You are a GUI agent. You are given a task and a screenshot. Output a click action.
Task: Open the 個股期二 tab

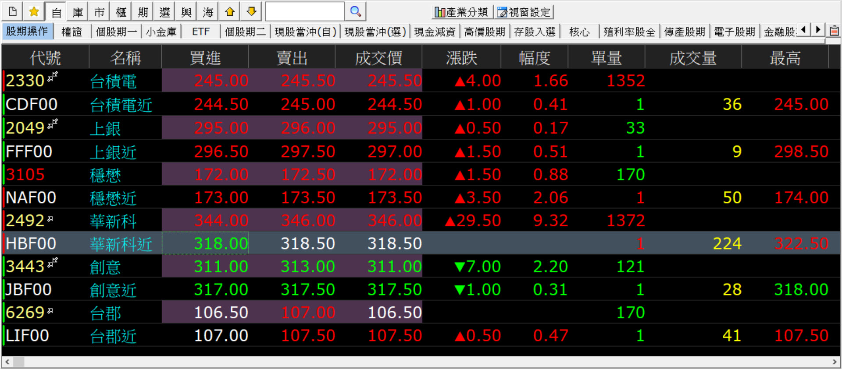pyautogui.click(x=245, y=32)
